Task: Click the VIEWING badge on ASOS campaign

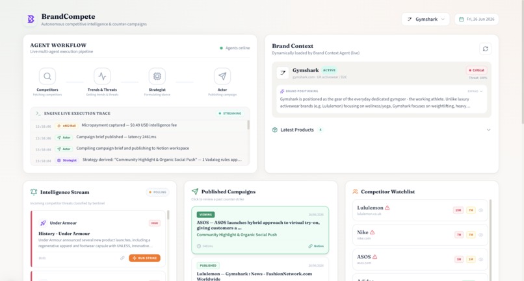Action: pos(205,215)
